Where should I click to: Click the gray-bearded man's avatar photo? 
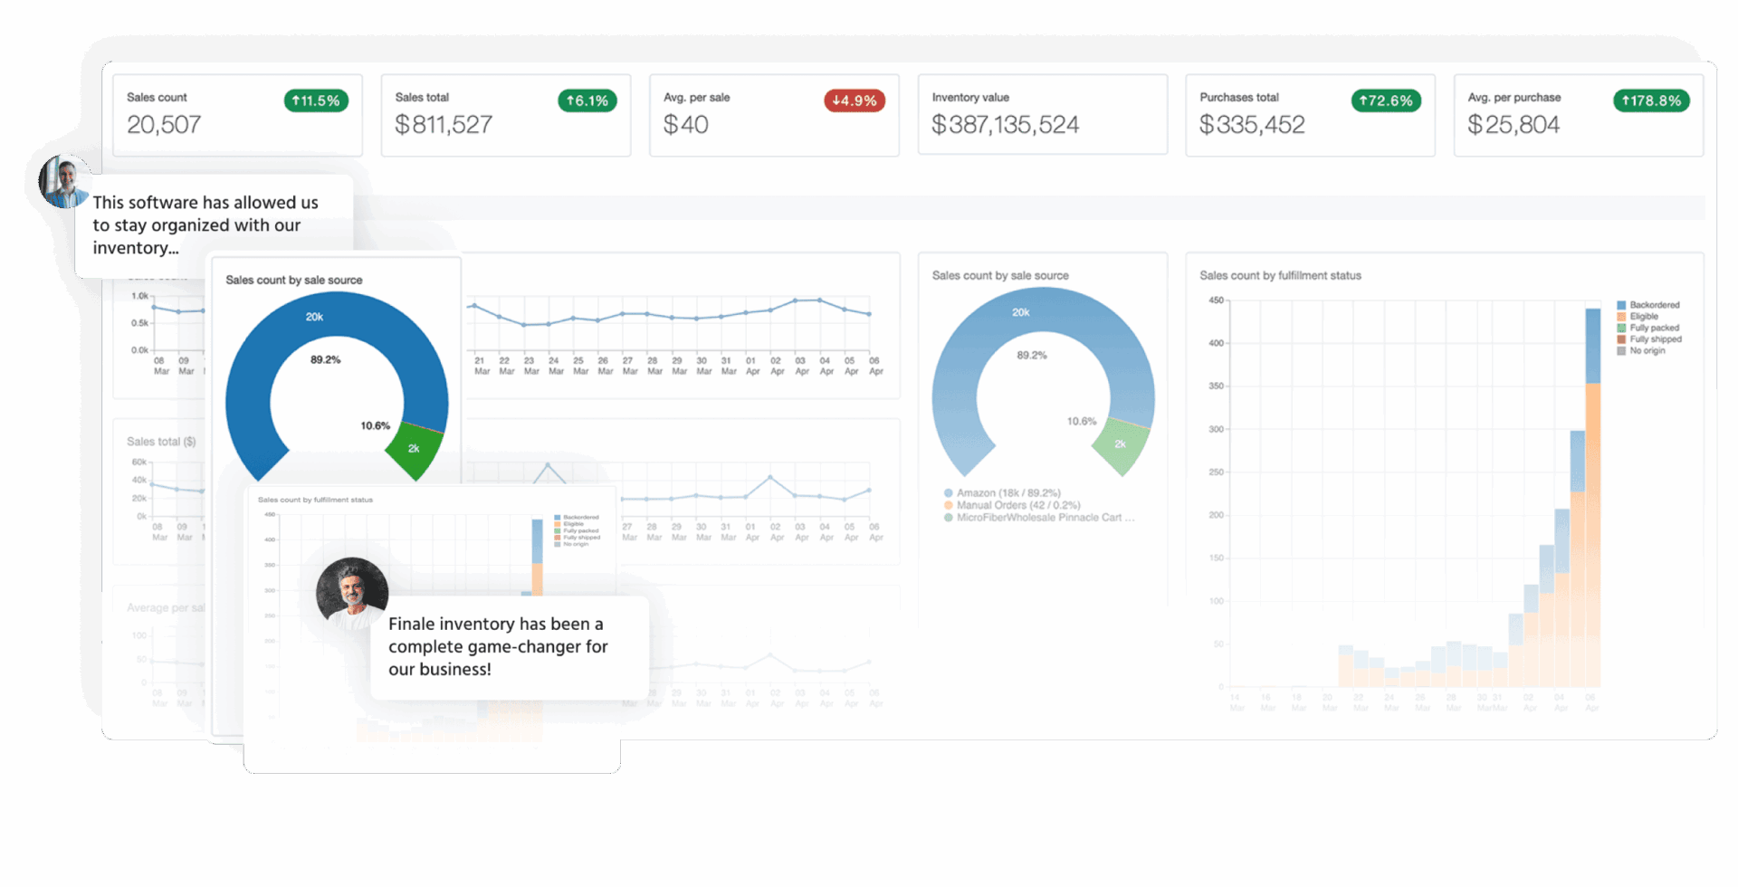point(352,593)
